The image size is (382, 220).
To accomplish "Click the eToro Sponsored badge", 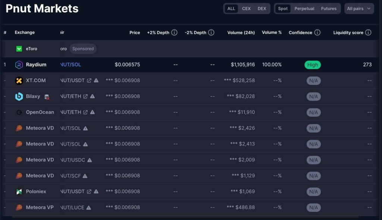I will (x=83, y=49).
